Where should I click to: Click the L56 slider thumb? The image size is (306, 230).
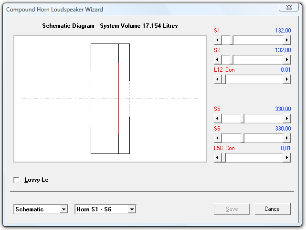pyautogui.click(x=223, y=158)
